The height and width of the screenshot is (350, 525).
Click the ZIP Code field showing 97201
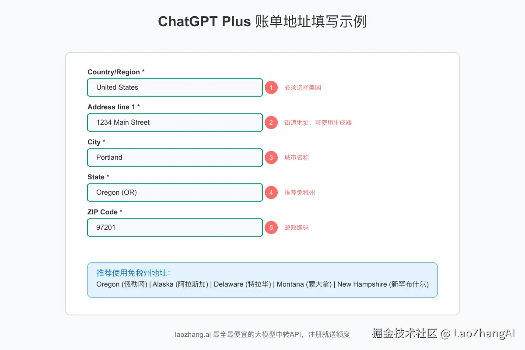point(175,227)
